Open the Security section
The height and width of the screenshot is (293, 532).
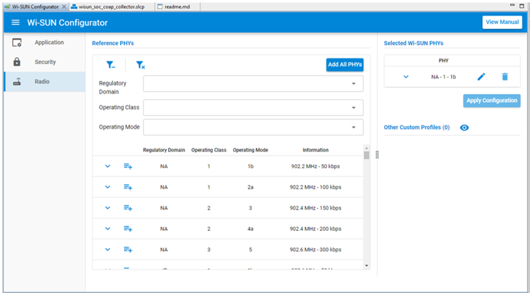click(x=44, y=62)
